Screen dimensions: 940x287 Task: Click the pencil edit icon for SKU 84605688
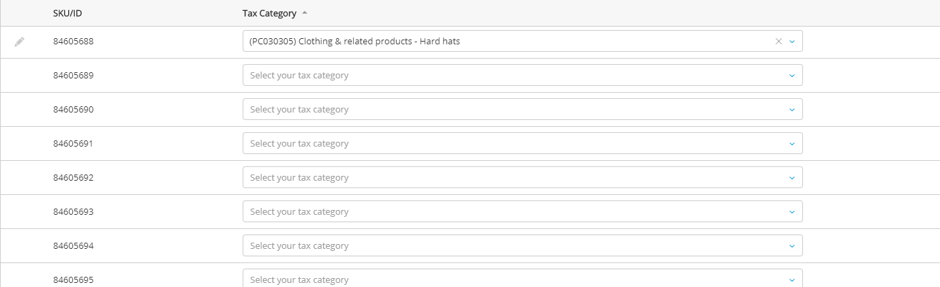tap(20, 42)
